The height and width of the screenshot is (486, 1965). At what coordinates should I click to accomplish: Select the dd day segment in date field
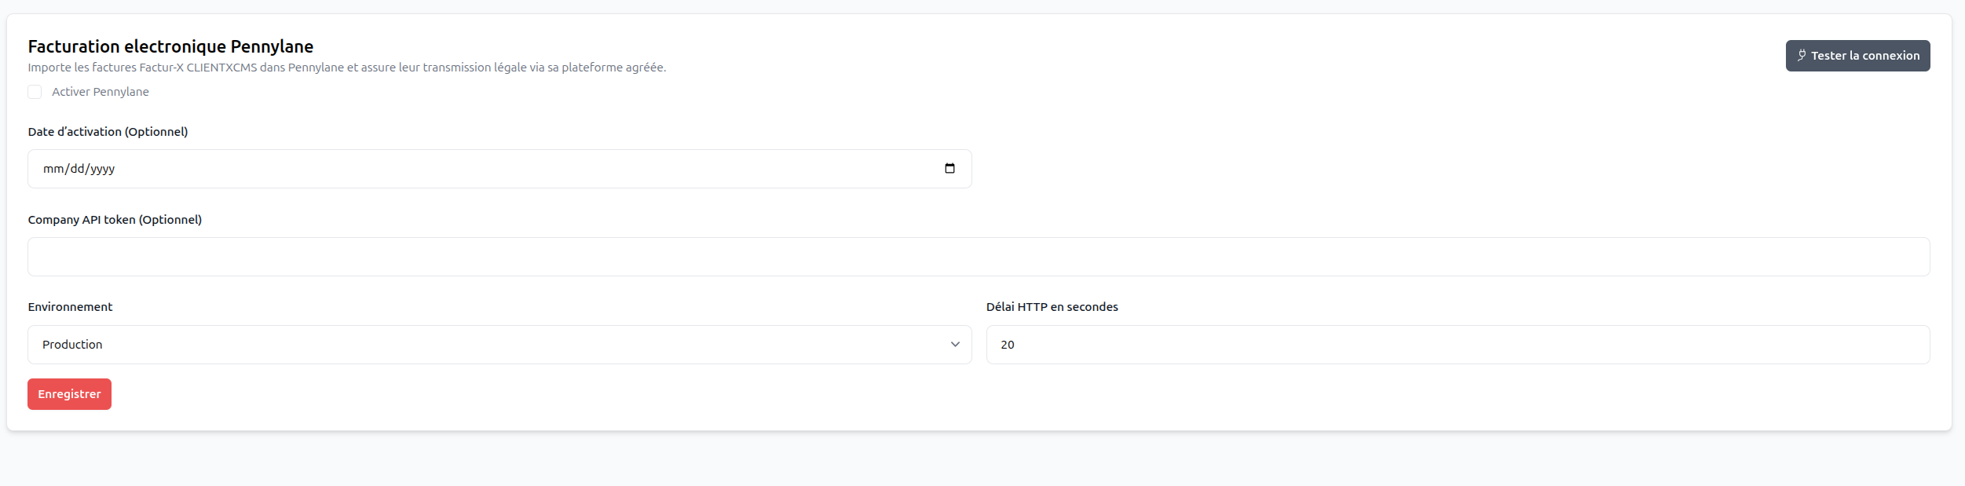pos(77,169)
